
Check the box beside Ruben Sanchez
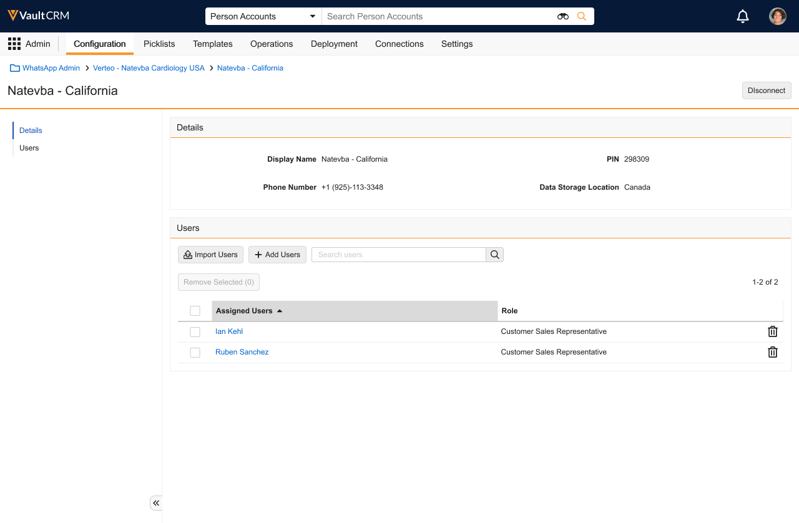195,352
